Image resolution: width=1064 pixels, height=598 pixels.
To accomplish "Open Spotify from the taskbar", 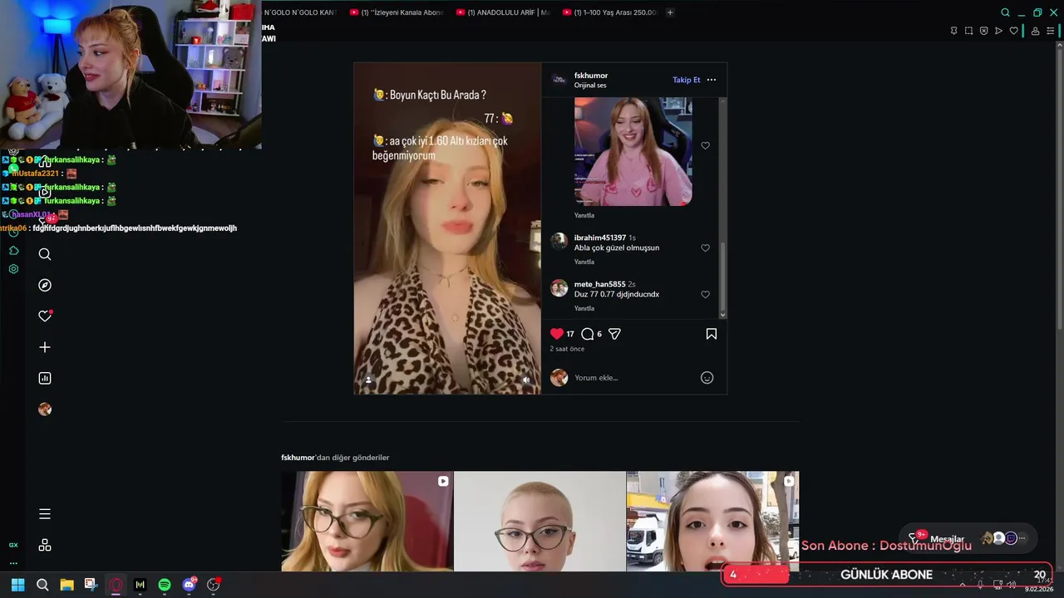I will [165, 585].
